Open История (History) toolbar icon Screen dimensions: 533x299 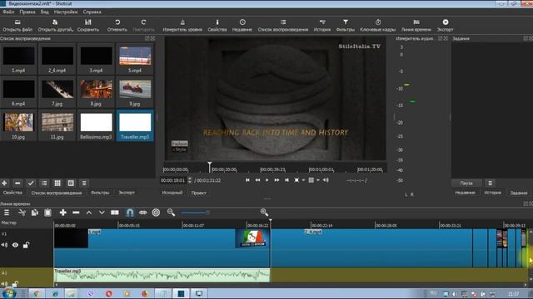coord(322,26)
